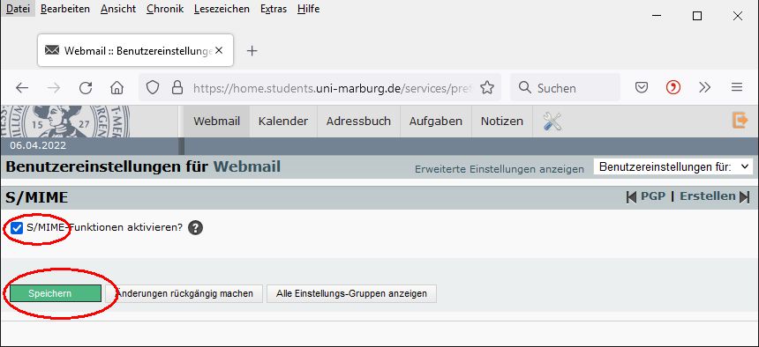Click the orange logout icon
759x347 pixels.
coord(740,120)
